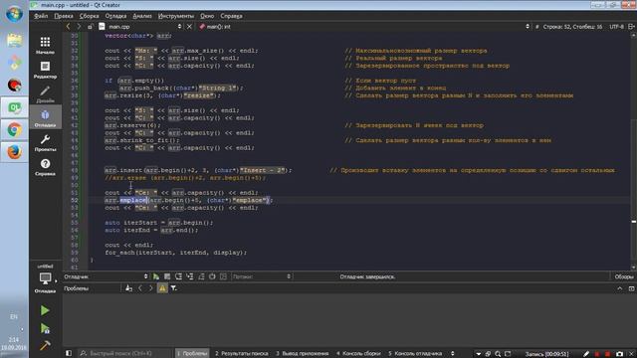
Task: Go forward in editor navigation history
Action: coord(79,27)
